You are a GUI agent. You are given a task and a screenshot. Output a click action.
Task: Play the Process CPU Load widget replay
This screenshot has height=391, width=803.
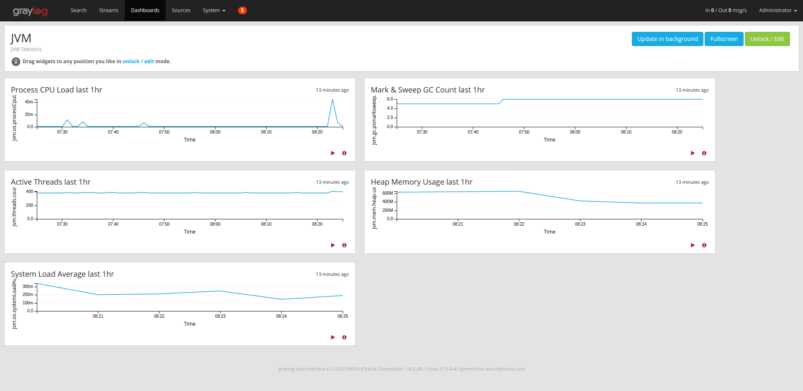point(333,153)
